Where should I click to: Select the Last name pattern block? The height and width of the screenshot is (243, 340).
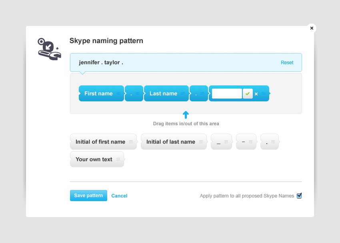click(163, 94)
